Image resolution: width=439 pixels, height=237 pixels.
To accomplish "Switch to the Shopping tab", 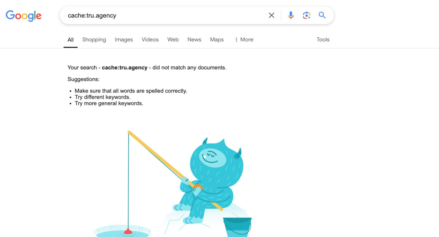I will tap(94, 40).
